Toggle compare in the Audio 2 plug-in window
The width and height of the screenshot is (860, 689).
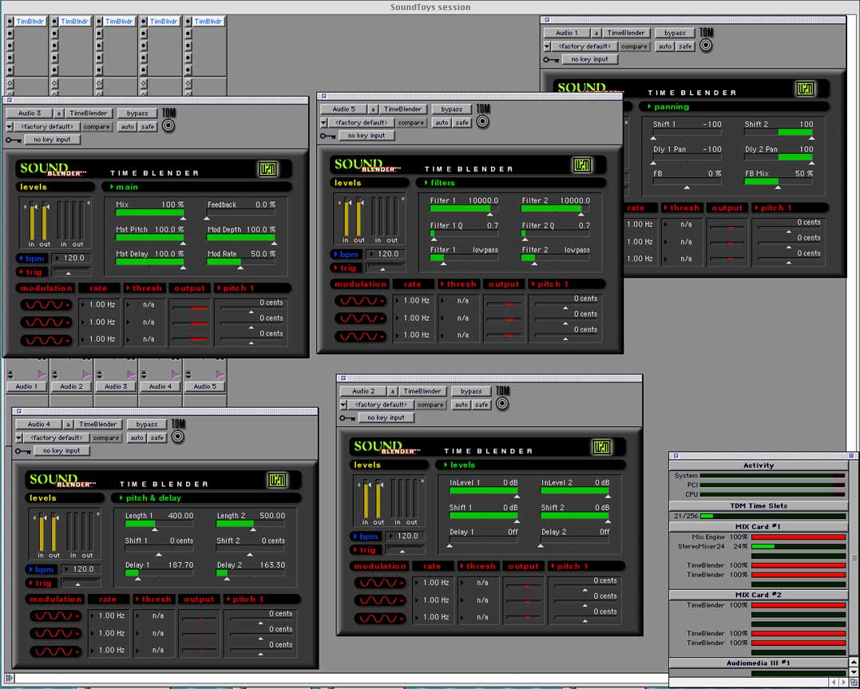tap(430, 405)
